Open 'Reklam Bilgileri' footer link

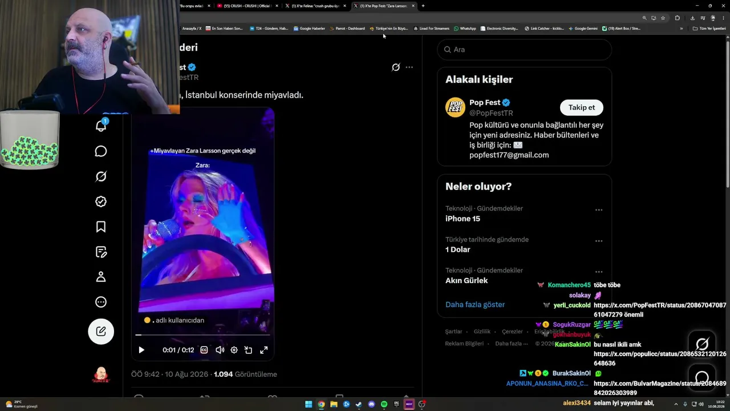(x=464, y=344)
